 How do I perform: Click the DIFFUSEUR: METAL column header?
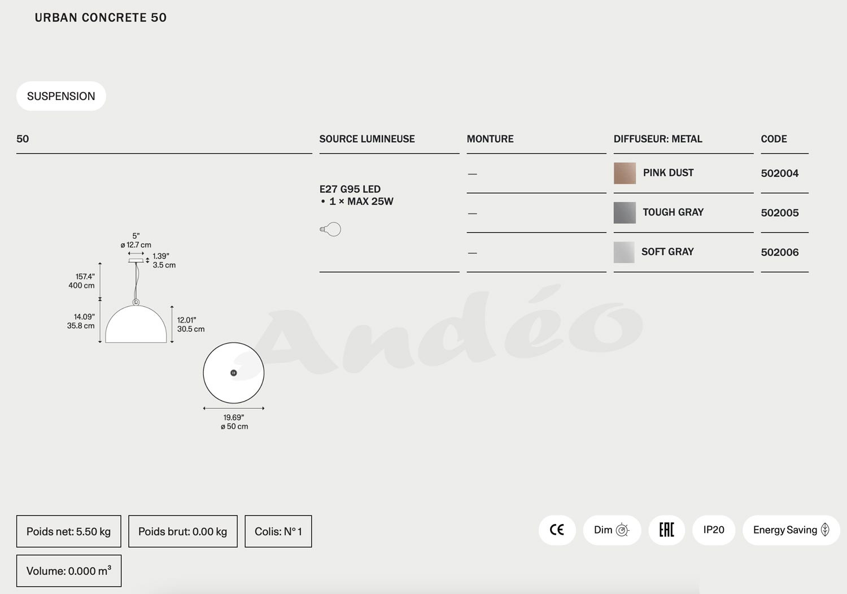pyautogui.click(x=658, y=139)
